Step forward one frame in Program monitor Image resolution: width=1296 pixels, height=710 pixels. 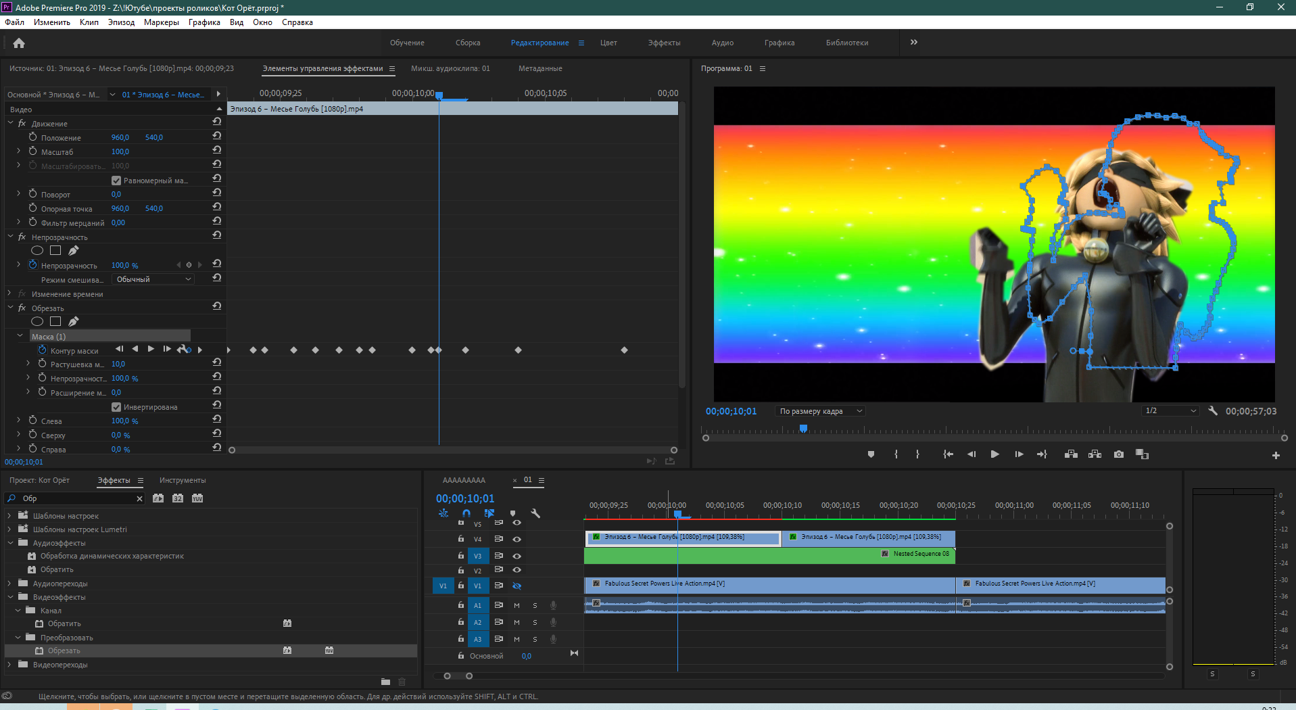pyautogui.click(x=1019, y=454)
